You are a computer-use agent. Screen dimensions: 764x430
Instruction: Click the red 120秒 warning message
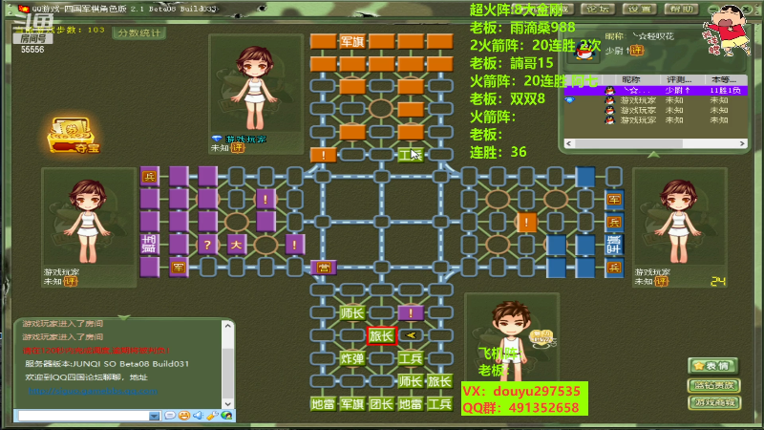click(96, 350)
